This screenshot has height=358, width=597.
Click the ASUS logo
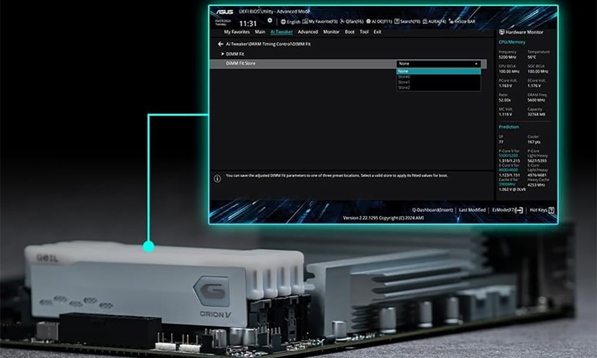(224, 12)
